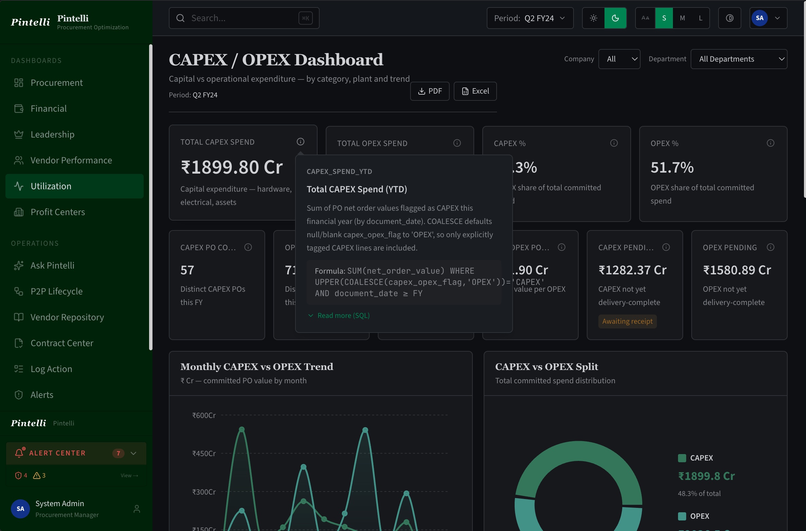Switch to light mode sun toggle
Viewport: 806px width, 531px height.
pos(593,18)
